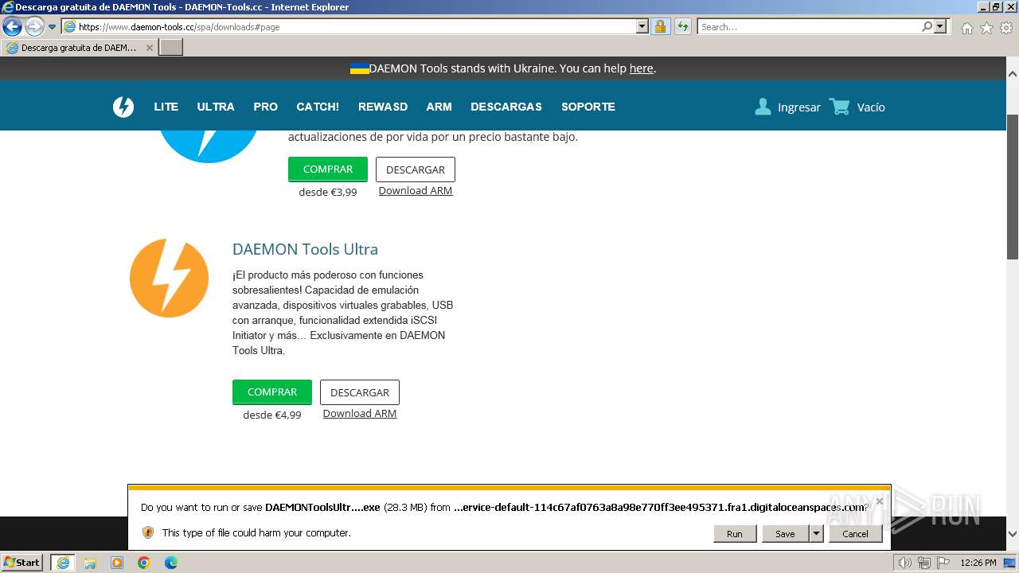Open the LITE menu item
This screenshot has width=1019, height=573.
click(x=166, y=107)
